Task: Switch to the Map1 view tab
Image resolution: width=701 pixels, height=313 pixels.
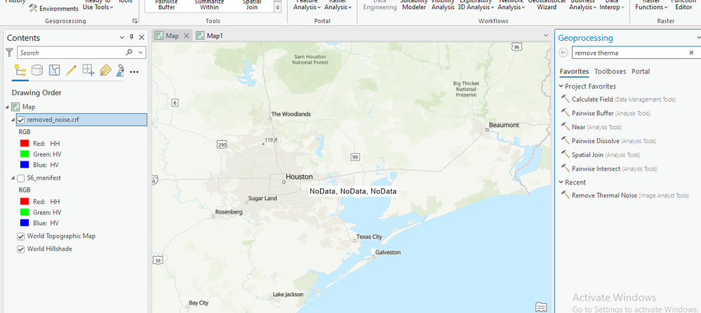Action: pos(210,36)
